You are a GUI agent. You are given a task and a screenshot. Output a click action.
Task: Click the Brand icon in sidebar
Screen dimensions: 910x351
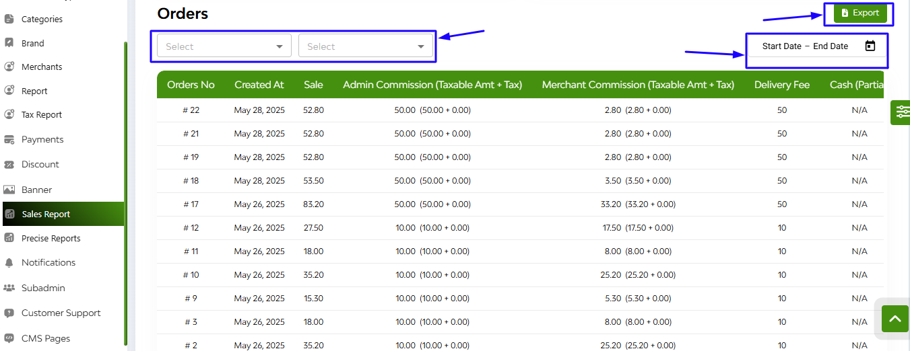[x=9, y=43]
